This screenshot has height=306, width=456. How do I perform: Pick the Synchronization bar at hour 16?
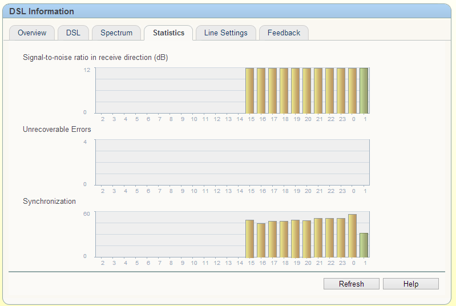[x=261, y=240]
